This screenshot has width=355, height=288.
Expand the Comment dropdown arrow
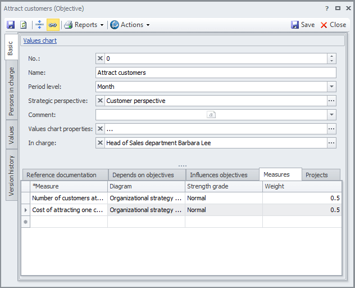coord(331,115)
